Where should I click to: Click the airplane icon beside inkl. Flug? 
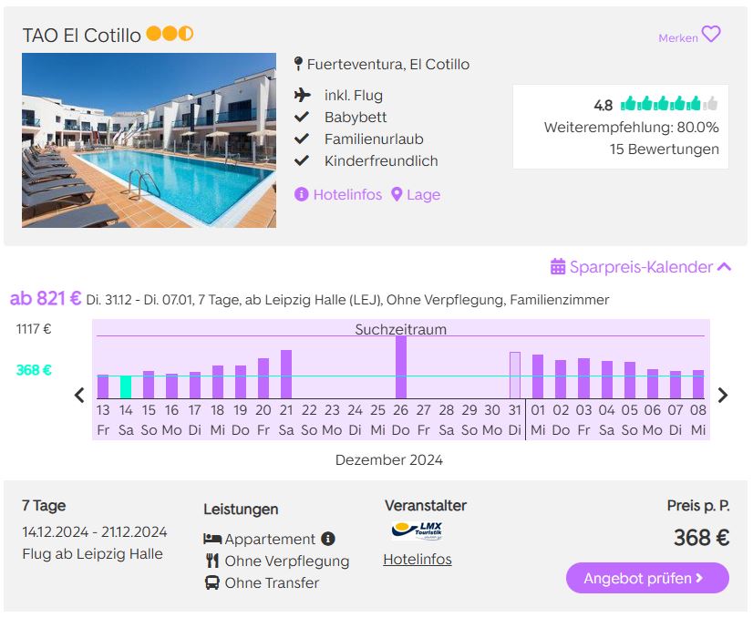pos(302,95)
